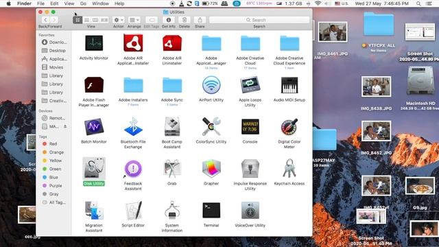Select Desktop in sidebar
The height and width of the screenshot is (247, 439).
(x=54, y=50)
